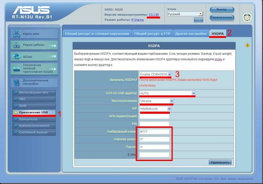
Task: Click the small button under language dropdown
Action: tap(199, 20)
